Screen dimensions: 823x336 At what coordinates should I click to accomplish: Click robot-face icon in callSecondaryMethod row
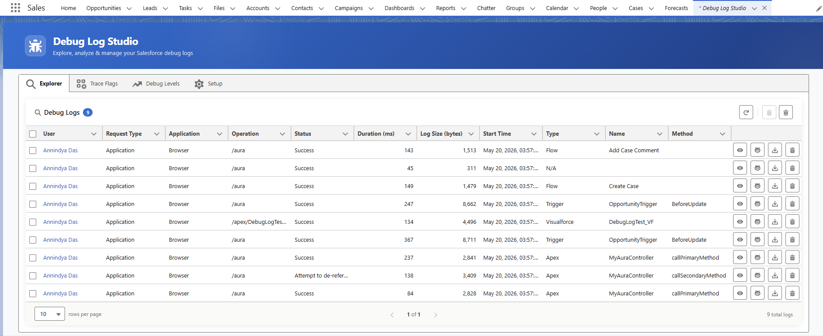(x=758, y=275)
